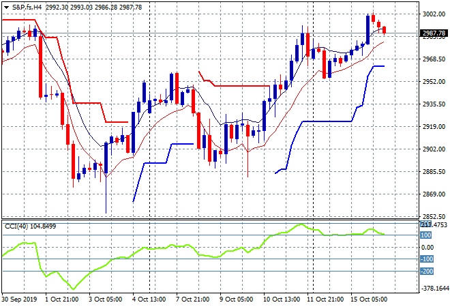This screenshot has width=450, height=307.
Task: Click the chart menu triangle beside S&P.fs,H4
Action: [6, 8]
